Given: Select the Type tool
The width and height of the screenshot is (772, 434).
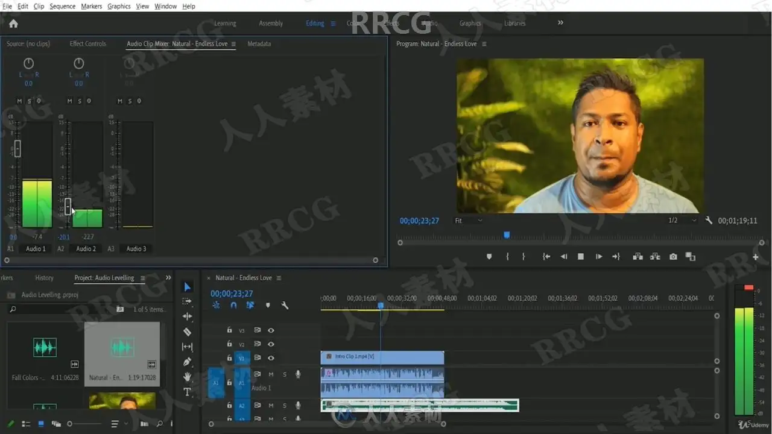Looking at the screenshot, I should pyautogui.click(x=187, y=392).
